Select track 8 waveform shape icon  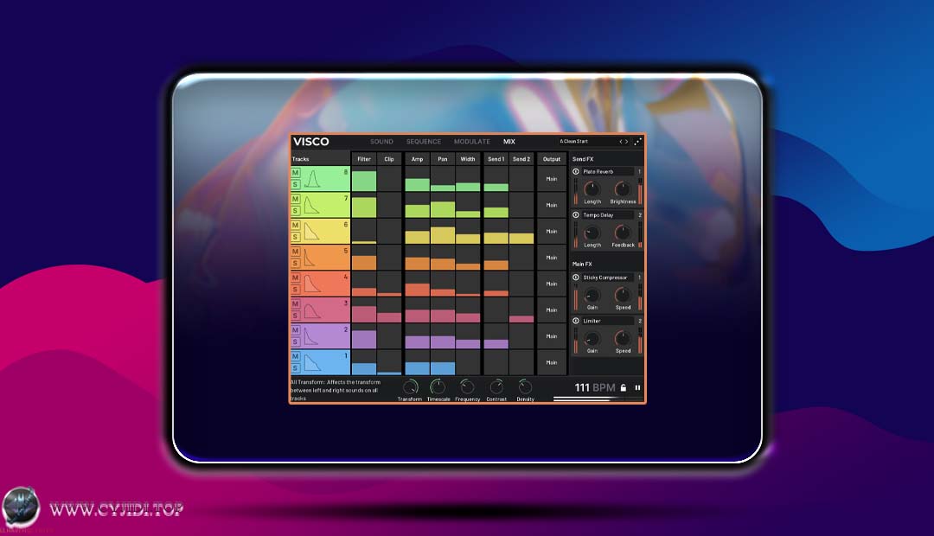(x=313, y=179)
